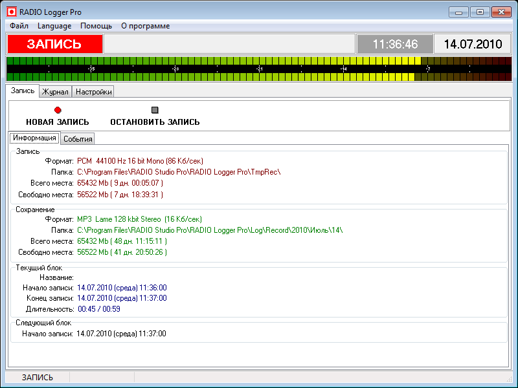Open the О программе menu
This screenshot has height=388, width=518.
(145, 26)
